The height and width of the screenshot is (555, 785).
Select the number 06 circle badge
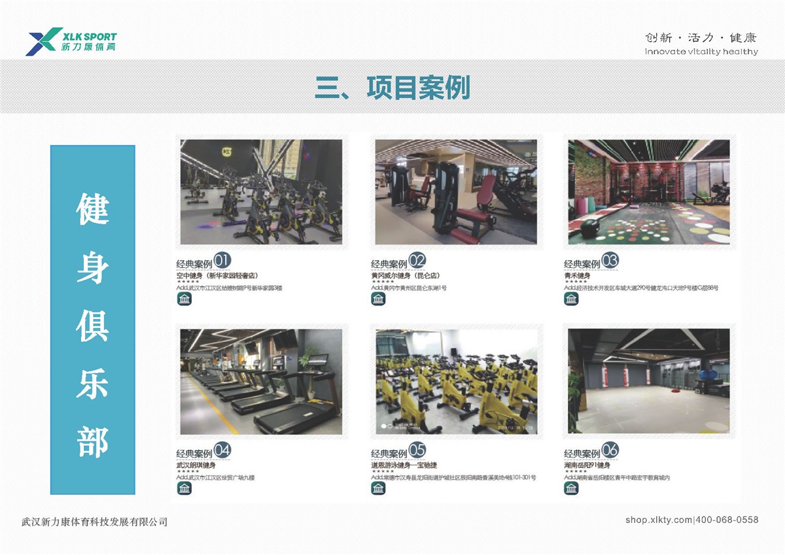(x=610, y=450)
